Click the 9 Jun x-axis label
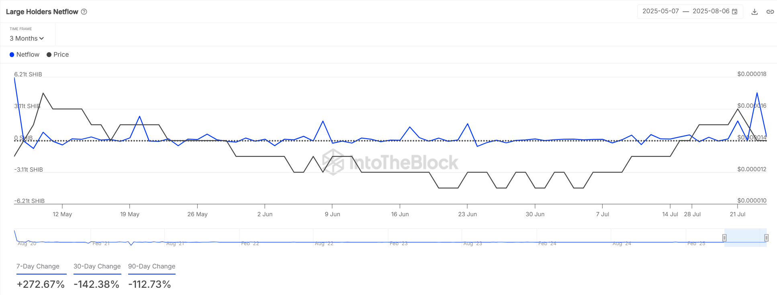 pyautogui.click(x=332, y=214)
